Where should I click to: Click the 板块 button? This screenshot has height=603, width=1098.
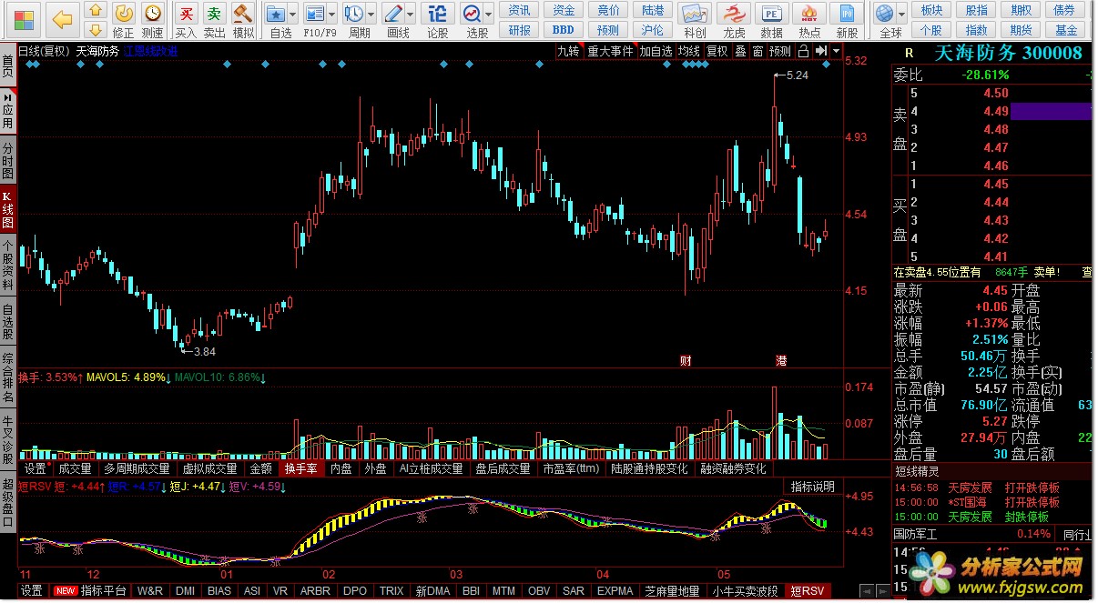point(931,10)
